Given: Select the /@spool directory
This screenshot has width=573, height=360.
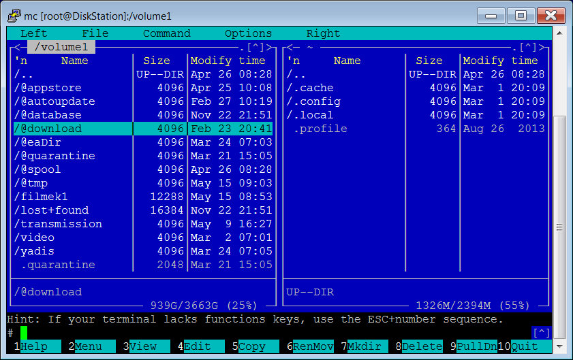Looking at the screenshot, I should pyautogui.click(x=143, y=169).
